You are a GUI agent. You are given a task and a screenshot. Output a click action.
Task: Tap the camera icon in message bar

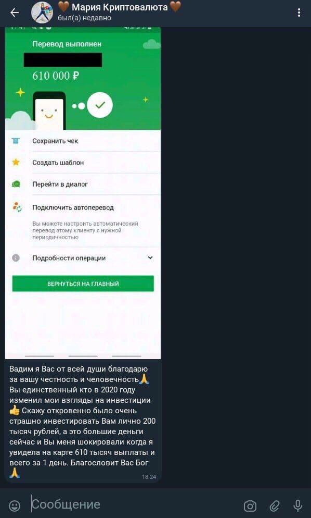point(250,506)
